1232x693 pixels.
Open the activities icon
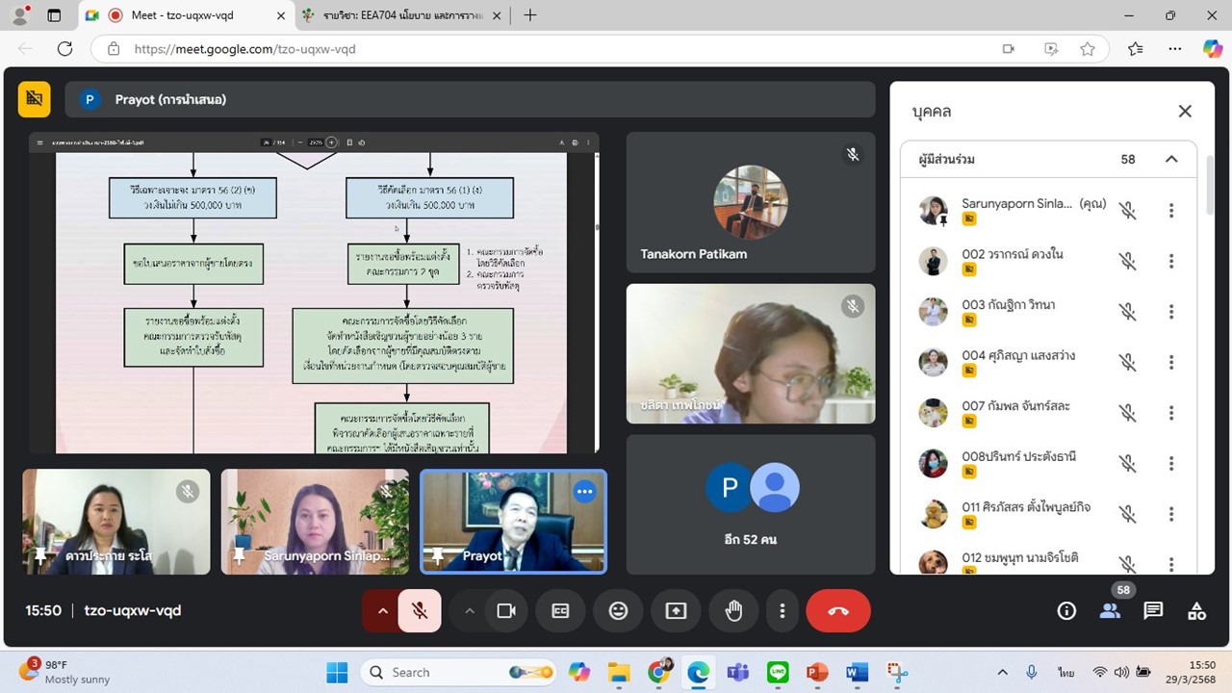click(1196, 610)
